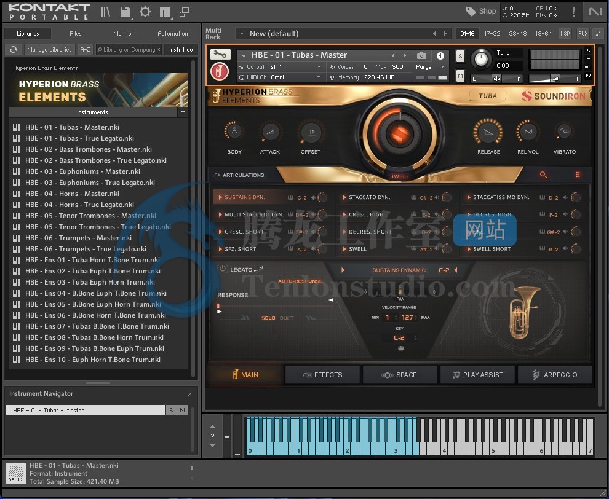Select the SWELL articulation
The image size is (609, 499).
coord(357,249)
